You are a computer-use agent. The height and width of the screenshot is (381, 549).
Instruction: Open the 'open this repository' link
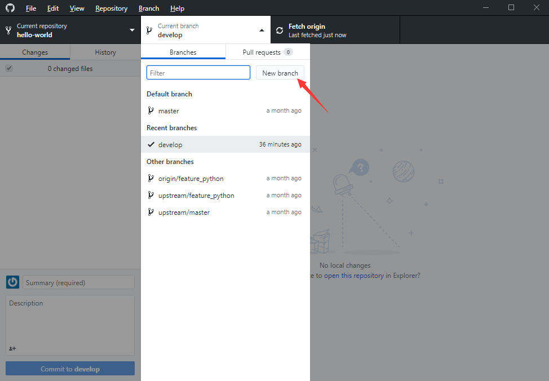tap(353, 275)
